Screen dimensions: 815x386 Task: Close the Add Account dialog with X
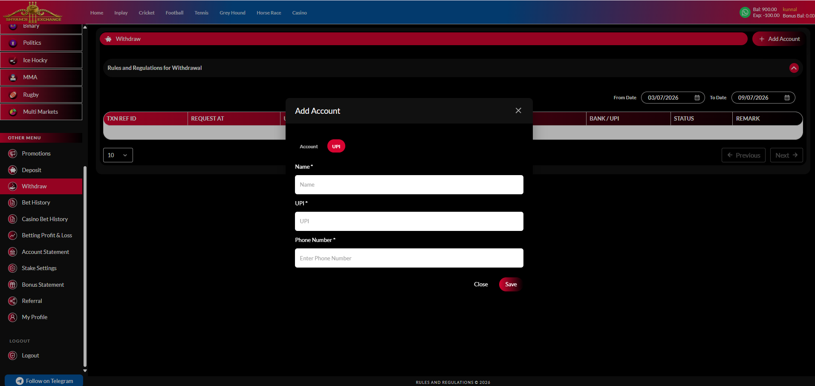pos(518,110)
